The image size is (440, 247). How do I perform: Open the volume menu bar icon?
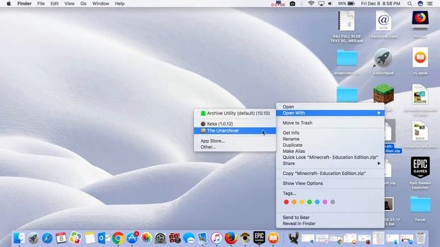[330, 3]
